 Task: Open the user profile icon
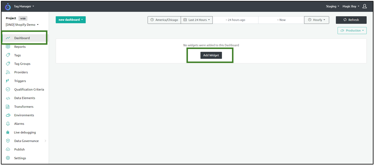364,7
